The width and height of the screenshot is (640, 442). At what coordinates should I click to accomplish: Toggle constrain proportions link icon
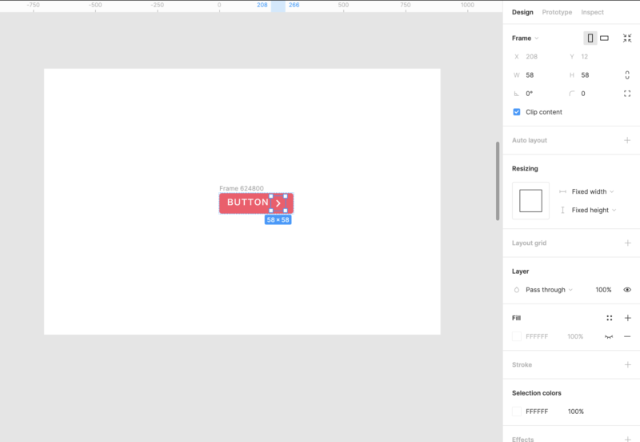[627, 74]
